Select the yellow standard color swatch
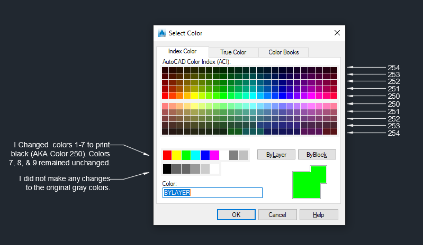Screen dimensions: 423x245 pyautogui.click(x=177, y=155)
